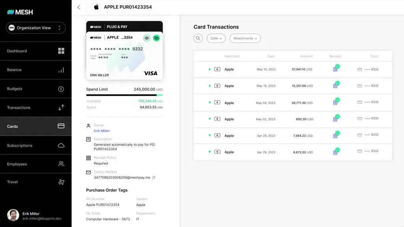Image resolution: width=404 pixels, height=227 pixels.
Task: Open Erik Miller profile avatar
Action: tap(13, 215)
